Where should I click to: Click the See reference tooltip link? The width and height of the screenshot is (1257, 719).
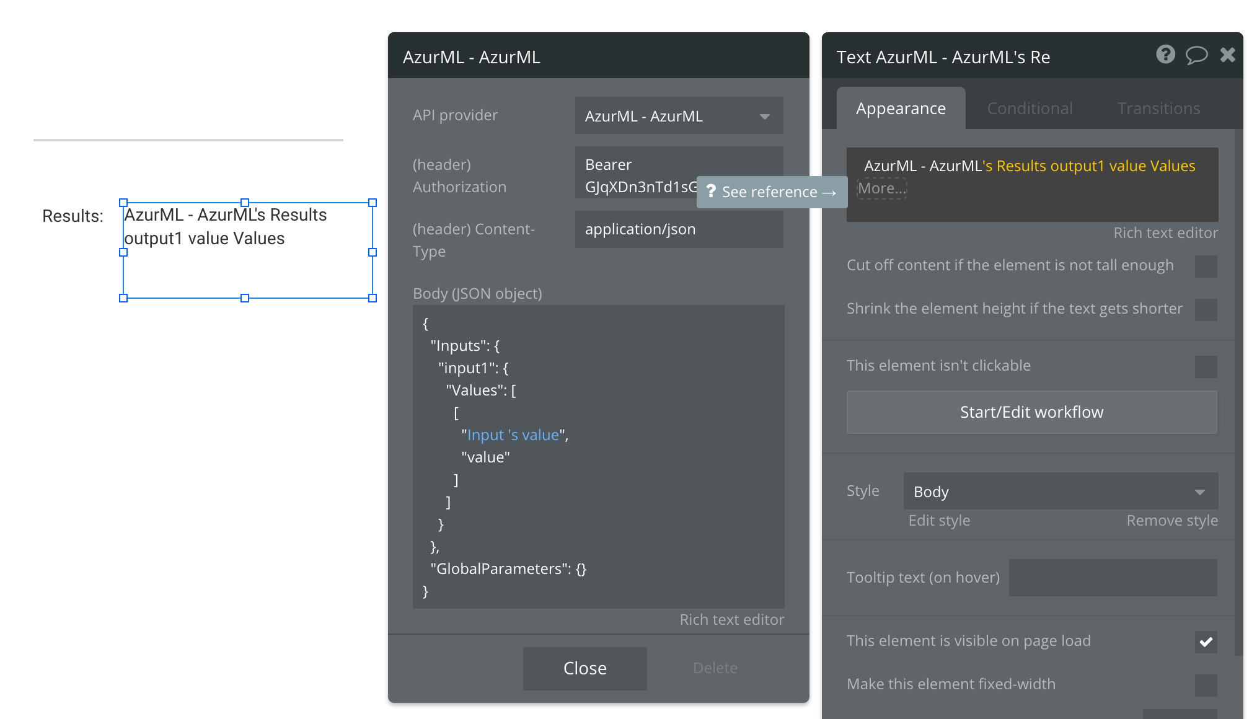(x=772, y=192)
